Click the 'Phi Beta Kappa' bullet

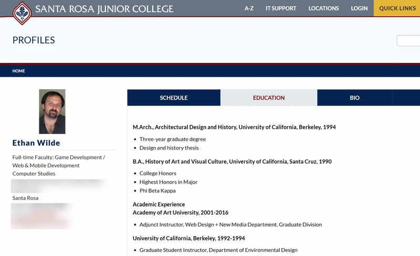click(157, 190)
